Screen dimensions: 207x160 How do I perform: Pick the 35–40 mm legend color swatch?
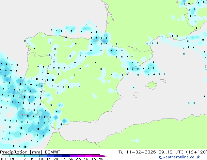(x=81, y=156)
